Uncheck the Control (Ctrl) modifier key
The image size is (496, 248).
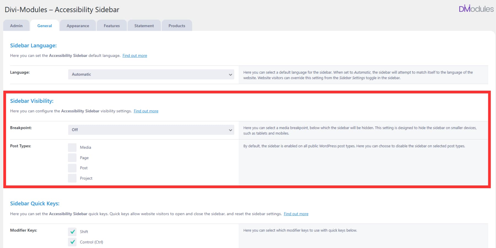(x=72, y=242)
